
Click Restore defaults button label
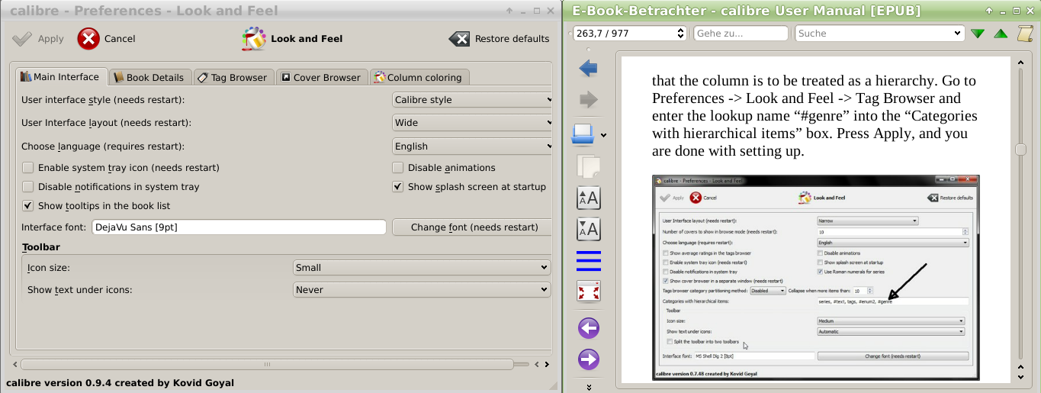pyautogui.click(x=512, y=39)
